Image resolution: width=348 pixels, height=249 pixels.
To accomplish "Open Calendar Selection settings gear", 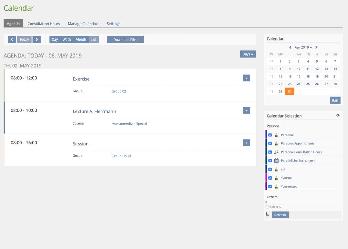I will tap(338, 115).
